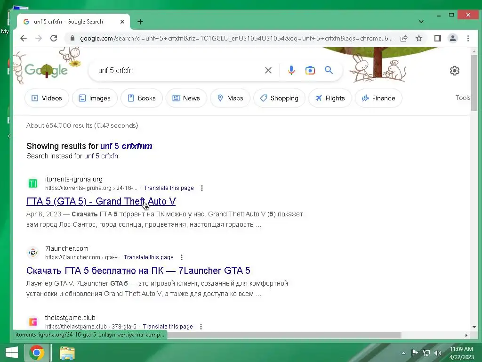This screenshot has width=482, height=362.
Task: Click horizontal scrollbar right arrow
Action: 466,335
